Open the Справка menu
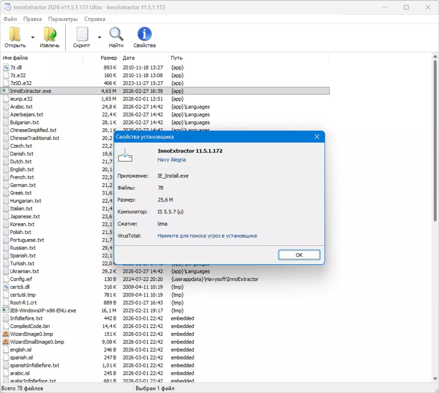Image resolution: width=439 pixels, height=393 pixels. 94,19
